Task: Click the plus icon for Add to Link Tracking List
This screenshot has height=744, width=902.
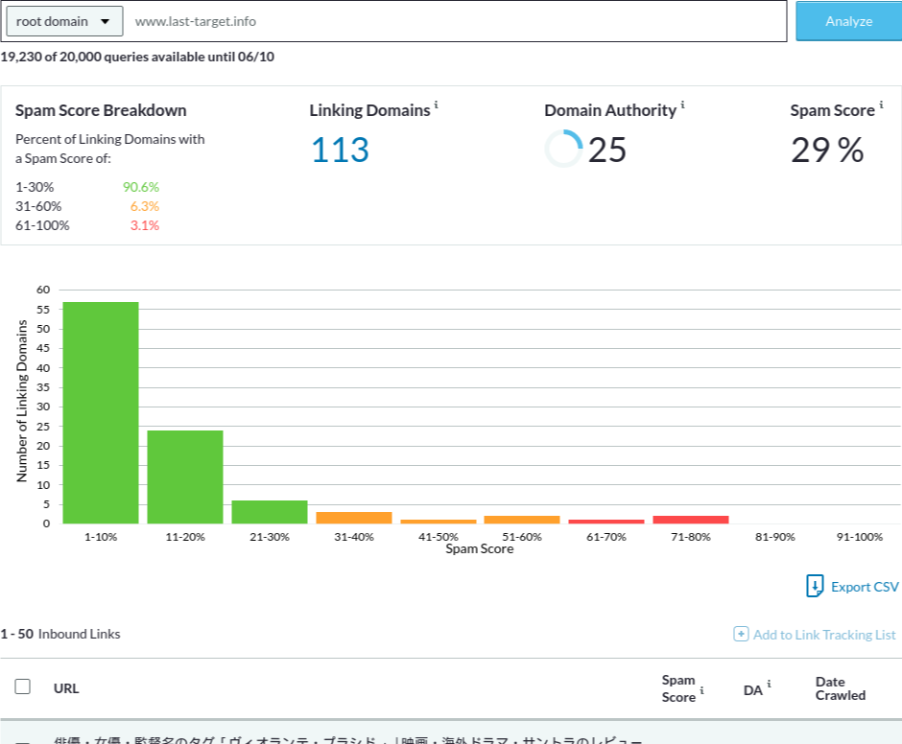Action: (x=740, y=634)
